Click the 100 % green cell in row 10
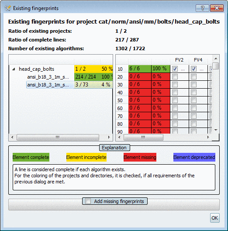Image resolution: width=228 pixels, height=231 pixels. [161, 69]
